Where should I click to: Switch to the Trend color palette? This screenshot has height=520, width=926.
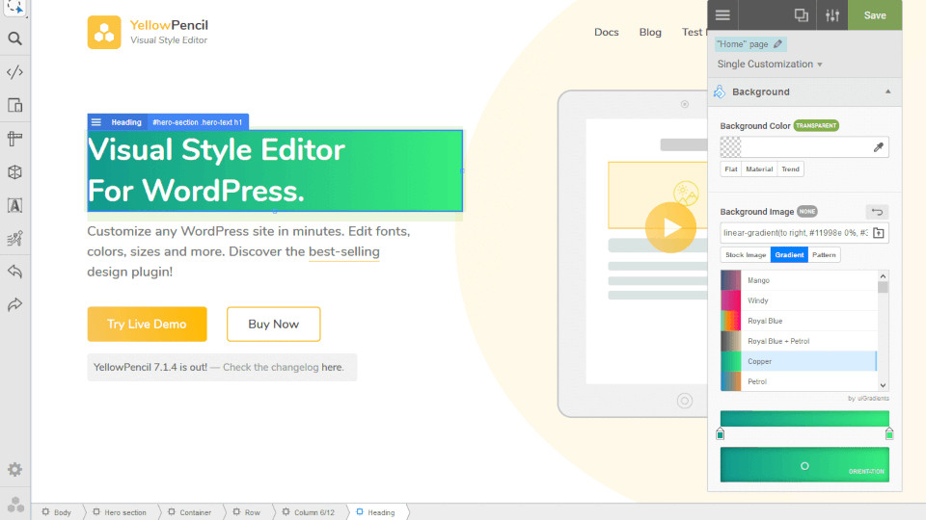790,169
